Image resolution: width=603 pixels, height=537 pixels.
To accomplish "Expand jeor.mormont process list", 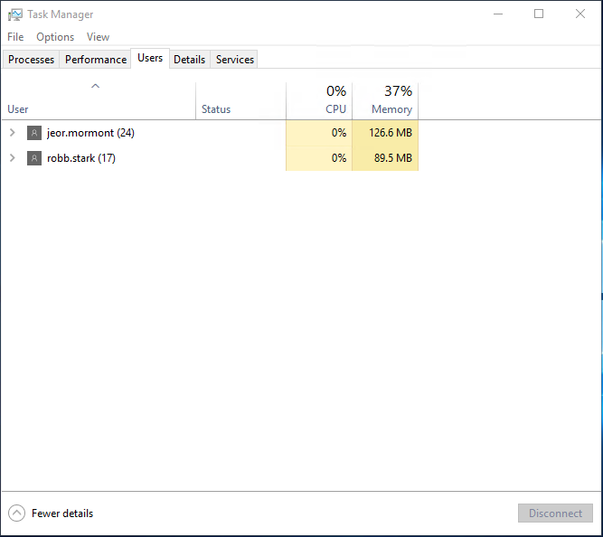I will 12,133.
